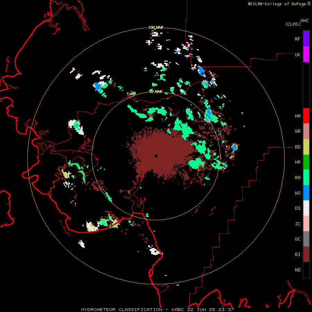Click the GR legend label
The width and height of the screenshot is (312, 312).
click(x=297, y=131)
